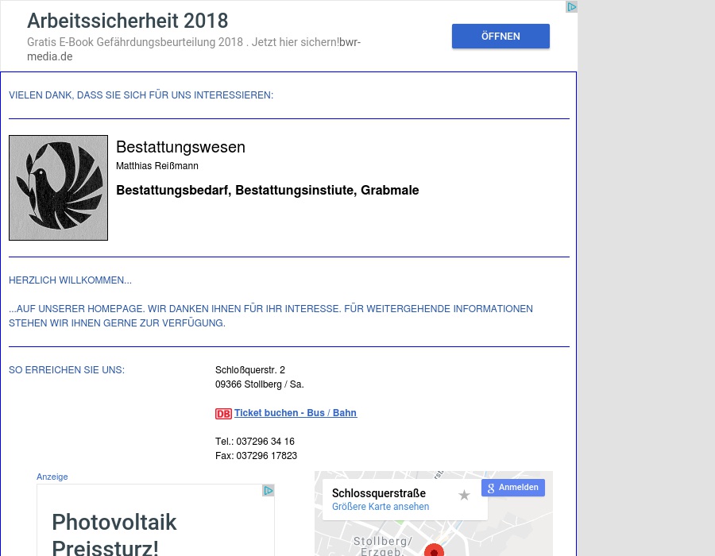Click the DB logo next to Ticket buchen
The height and width of the screenshot is (556, 715).
point(223,414)
